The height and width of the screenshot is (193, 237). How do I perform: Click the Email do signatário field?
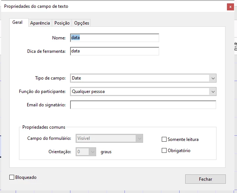click(x=143, y=105)
